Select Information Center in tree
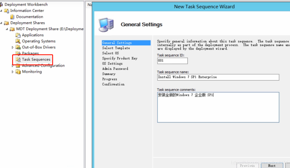Screen dimensions: 290x168 [x=27, y=11]
